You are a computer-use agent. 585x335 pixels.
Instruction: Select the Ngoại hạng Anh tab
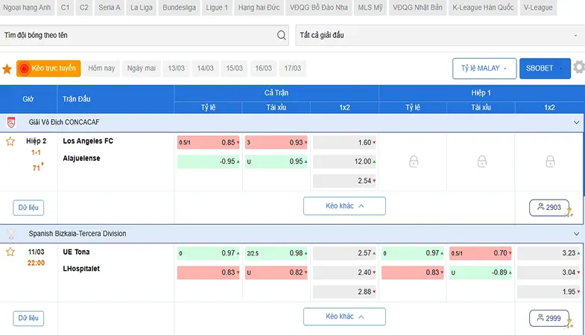point(27,7)
